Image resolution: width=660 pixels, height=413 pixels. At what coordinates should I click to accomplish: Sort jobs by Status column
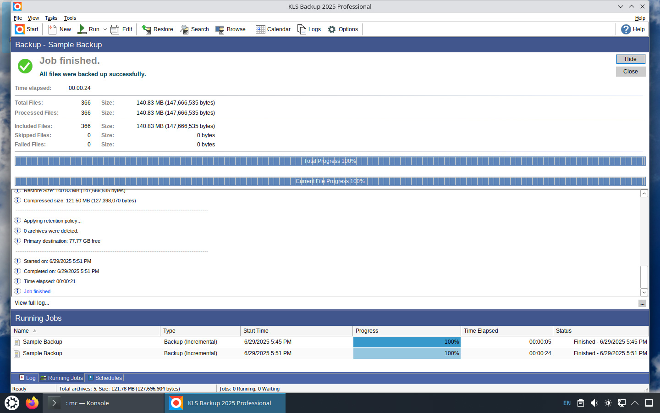click(x=601, y=331)
